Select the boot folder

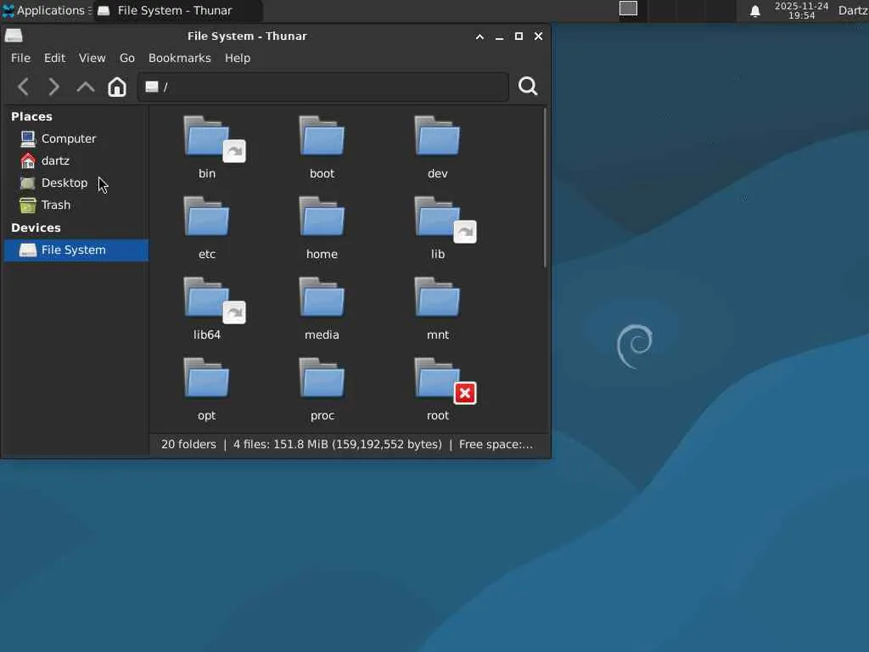click(322, 138)
